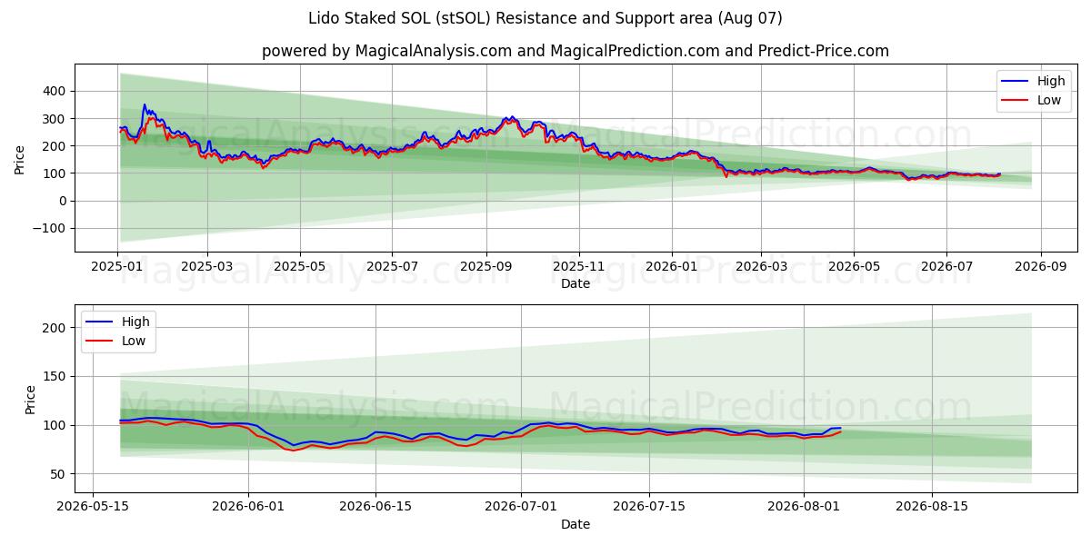The height and width of the screenshot is (545, 1091).
Task: Click the '400' y-axis tick in the top chart
Action: [x=55, y=91]
